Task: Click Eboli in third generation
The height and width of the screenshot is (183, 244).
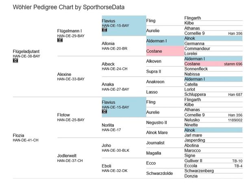Action: click(x=107, y=166)
